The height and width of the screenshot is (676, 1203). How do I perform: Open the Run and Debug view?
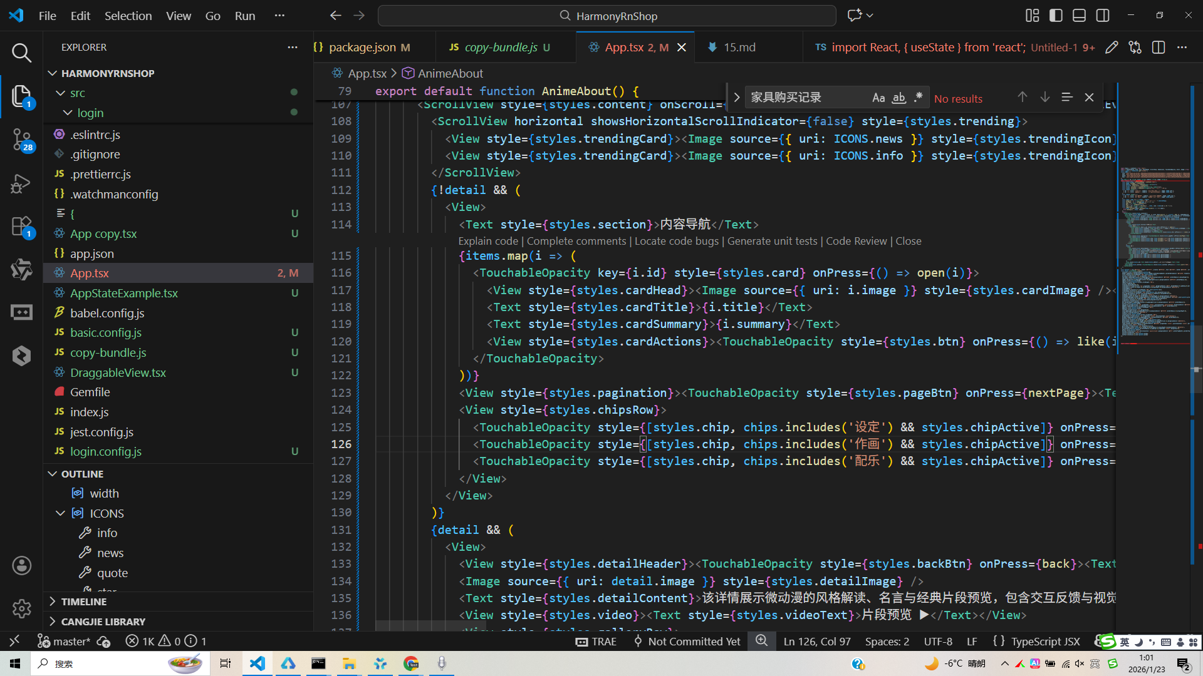21,184
